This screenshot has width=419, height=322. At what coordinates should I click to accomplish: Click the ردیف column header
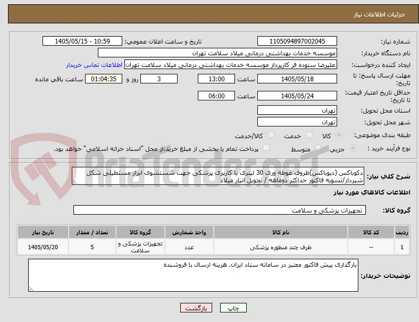point(402,232)
